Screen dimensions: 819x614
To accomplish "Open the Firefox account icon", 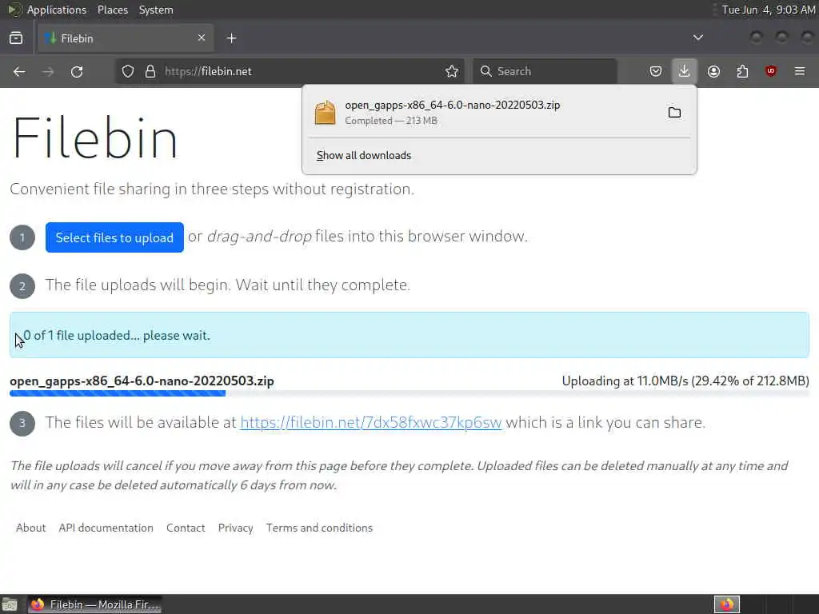I will tap(713, 71).
